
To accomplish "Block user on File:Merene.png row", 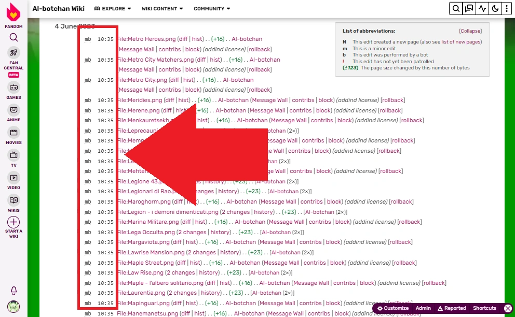I will tap(323, 110).
